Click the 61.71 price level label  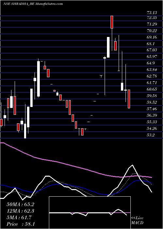click(x=152, y=83)
